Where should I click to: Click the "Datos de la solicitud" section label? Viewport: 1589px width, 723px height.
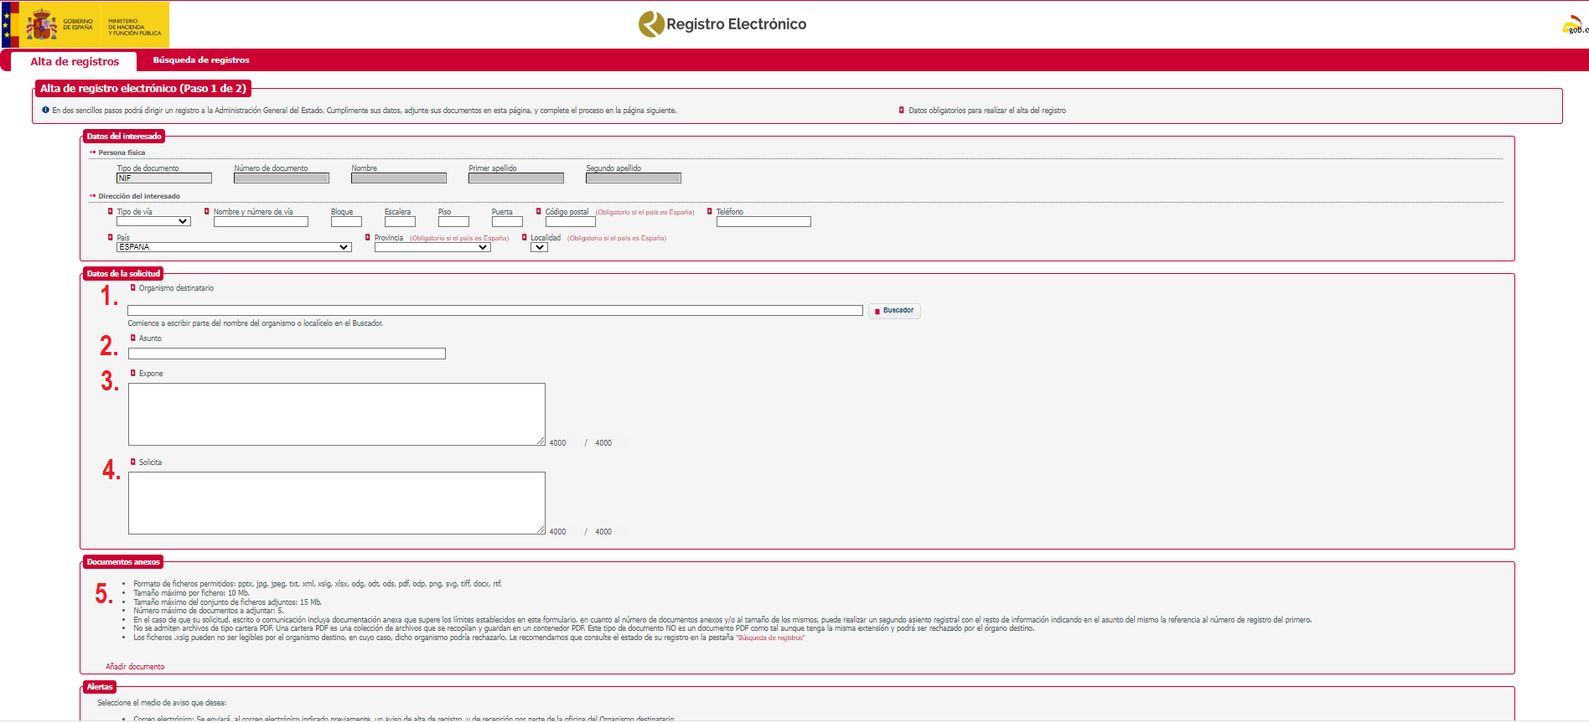[123, 273]
